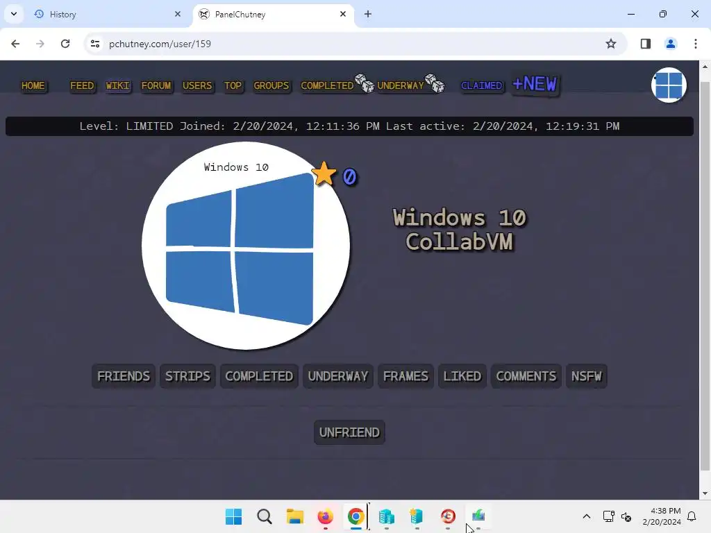This screenshot has width=711, height=533.
Task: Switch to the History tab
Action: click(106, 15)
